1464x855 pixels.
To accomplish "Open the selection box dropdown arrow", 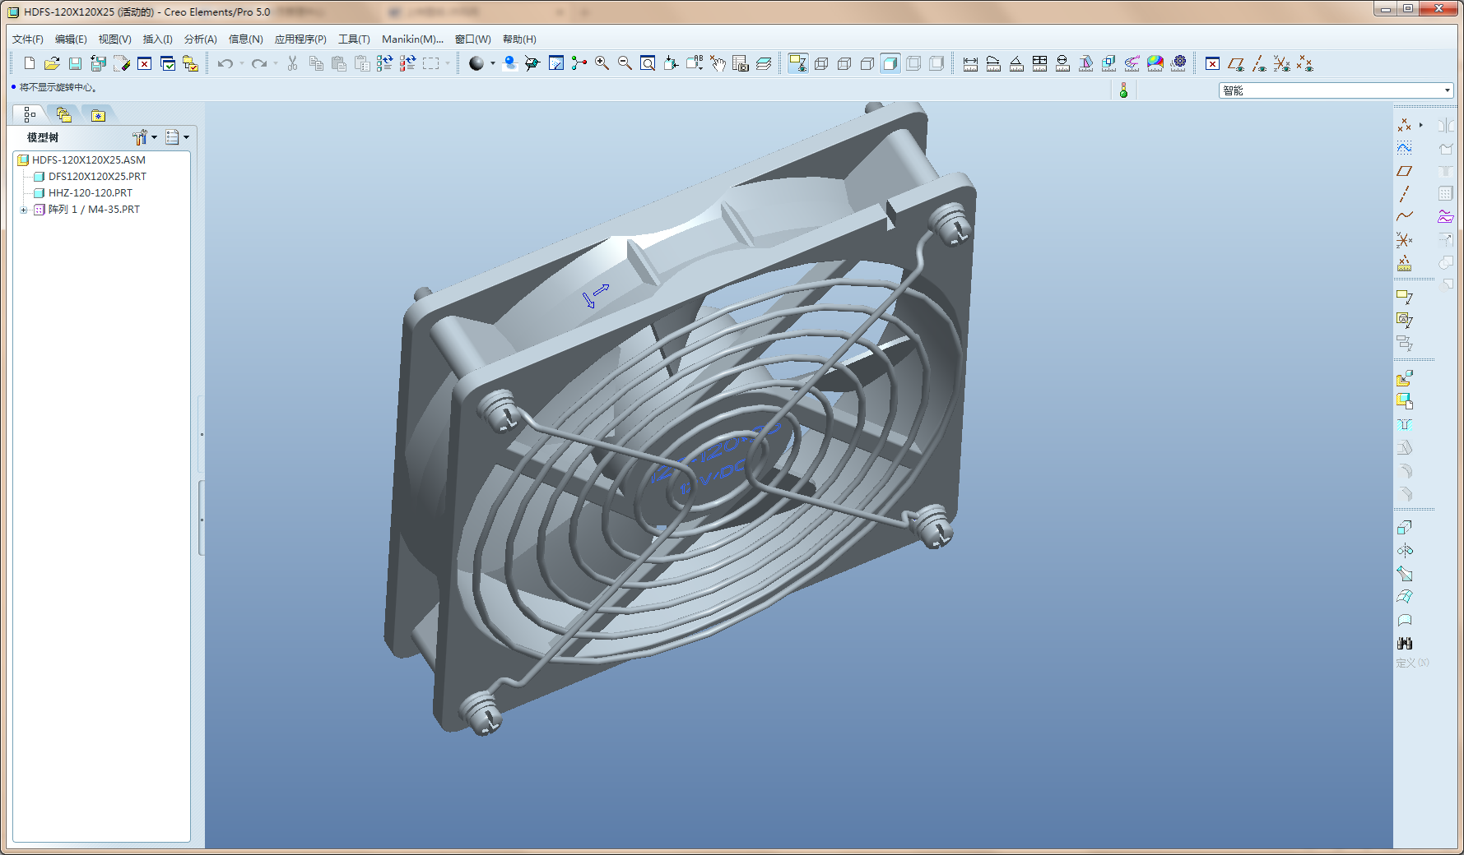I will click(x=448, y=63).
